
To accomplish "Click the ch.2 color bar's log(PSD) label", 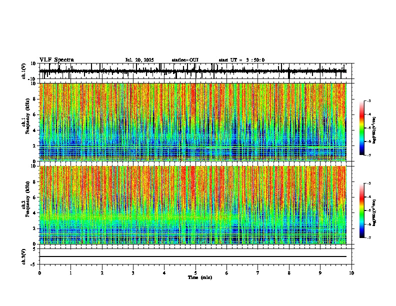I will pyautogui.click(x=374, y=212).
